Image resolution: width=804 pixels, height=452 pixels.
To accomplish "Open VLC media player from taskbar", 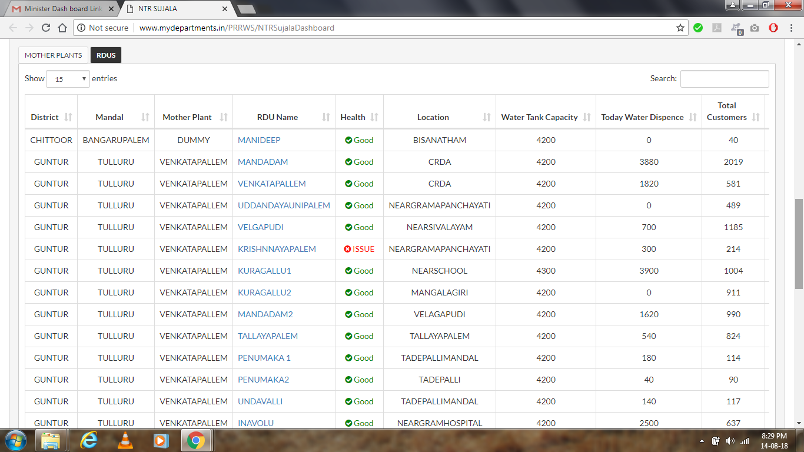I will [125, 440].
